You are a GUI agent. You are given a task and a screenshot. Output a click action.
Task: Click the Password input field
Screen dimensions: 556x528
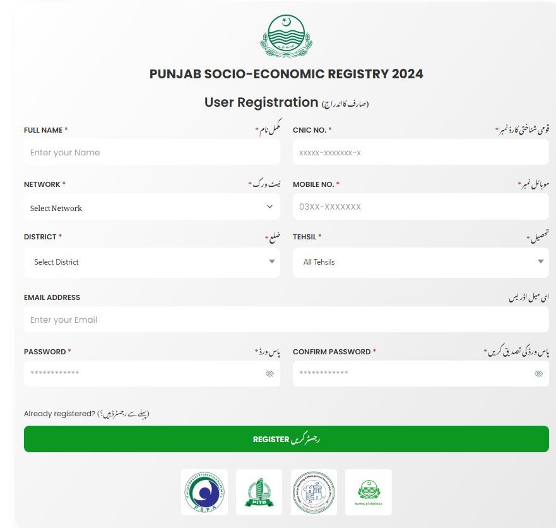pyautogui.click(x=139, y=373)
